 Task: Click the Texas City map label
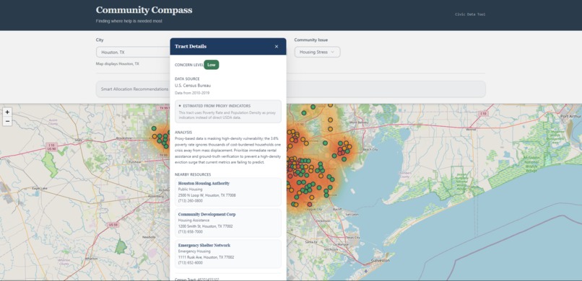(352, 237)
